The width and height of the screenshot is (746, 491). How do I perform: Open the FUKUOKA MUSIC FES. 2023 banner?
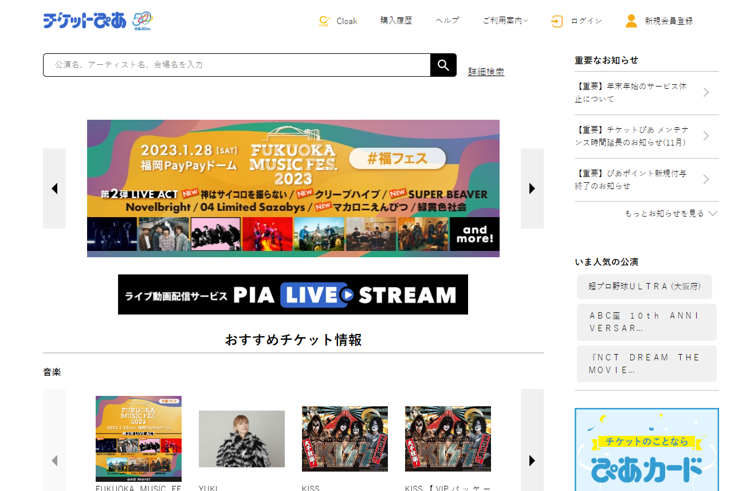(293, 188)
